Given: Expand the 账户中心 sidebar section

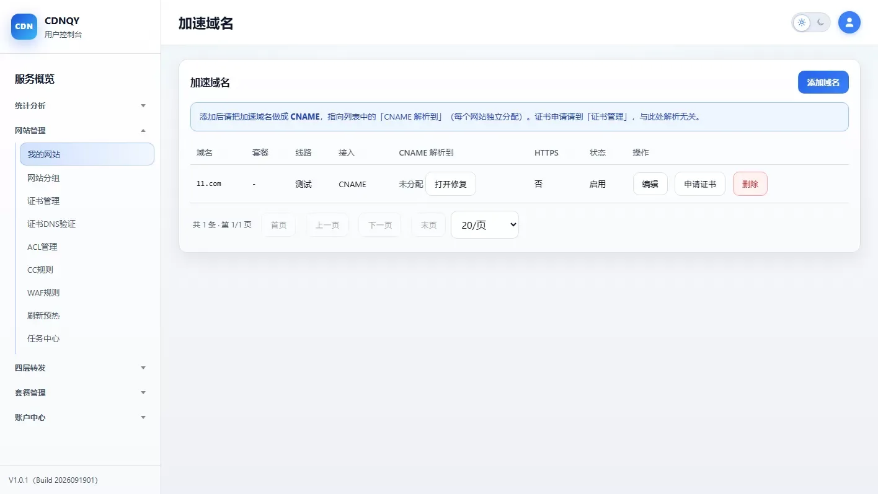Looking at the screenshot, I should (81, 418).
